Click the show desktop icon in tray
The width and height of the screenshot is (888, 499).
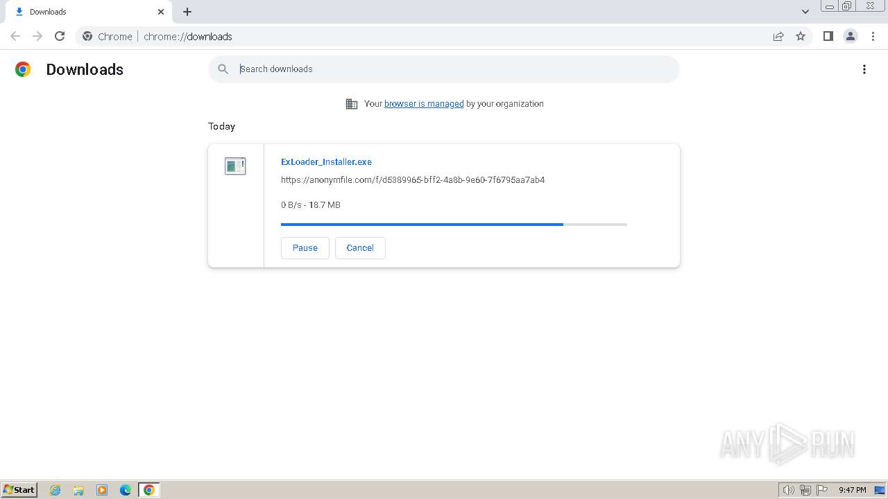[880, 490]
